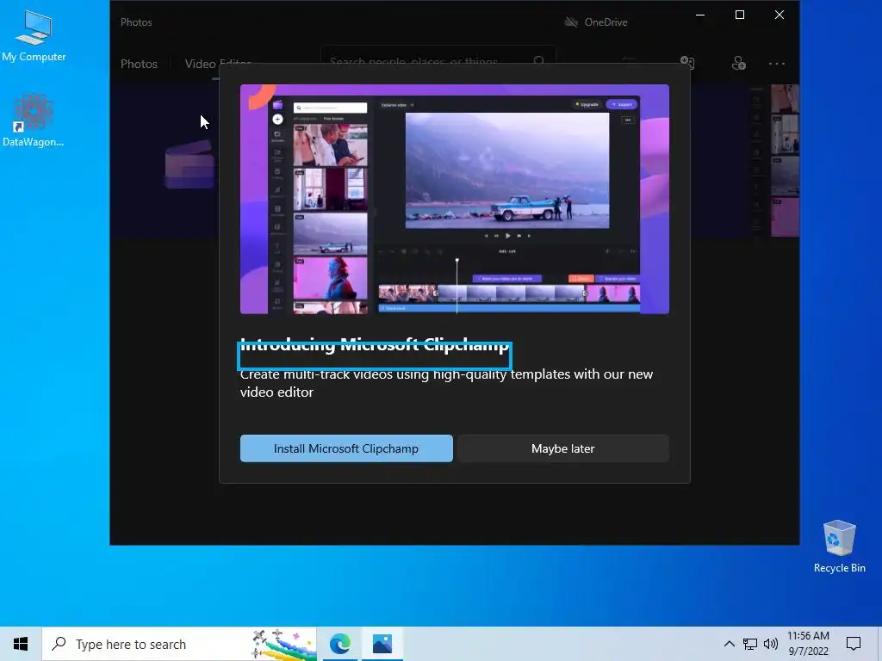The width and height of the screenshot is (882, 661).
Task: Open the Windows Start menu
Action: [x=21, y=644]
